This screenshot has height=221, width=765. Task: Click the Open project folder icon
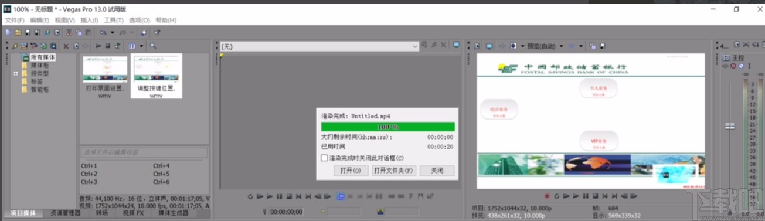click(x=18, y=32)
